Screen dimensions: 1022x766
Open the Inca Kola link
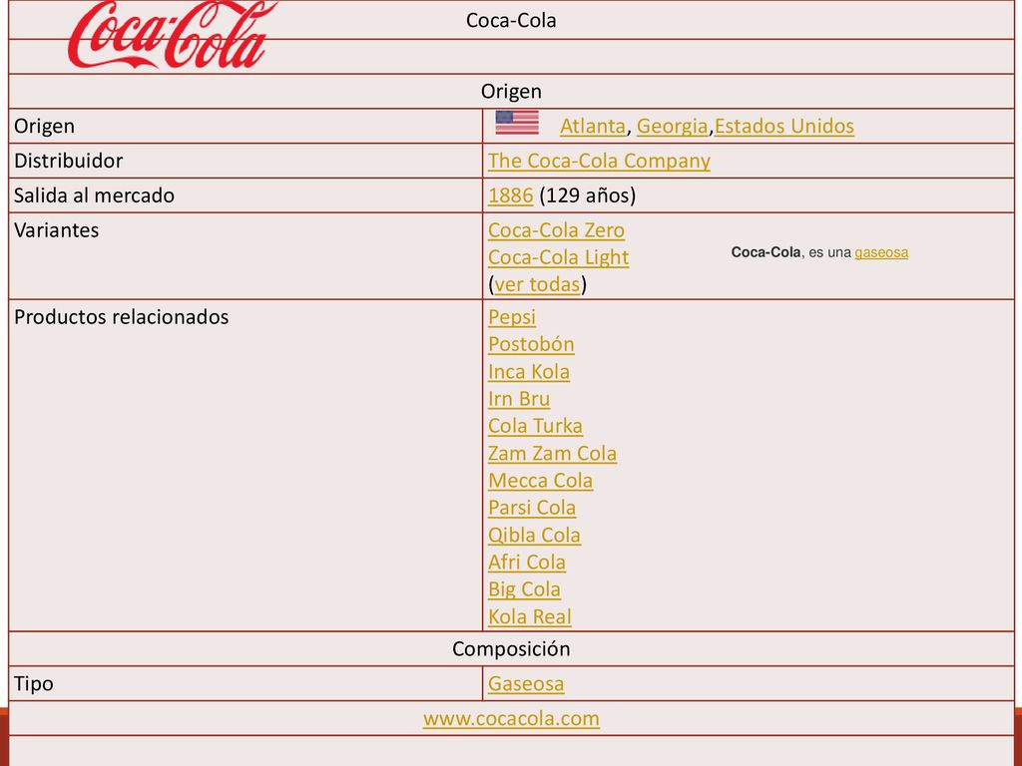[x=529, y=371]
